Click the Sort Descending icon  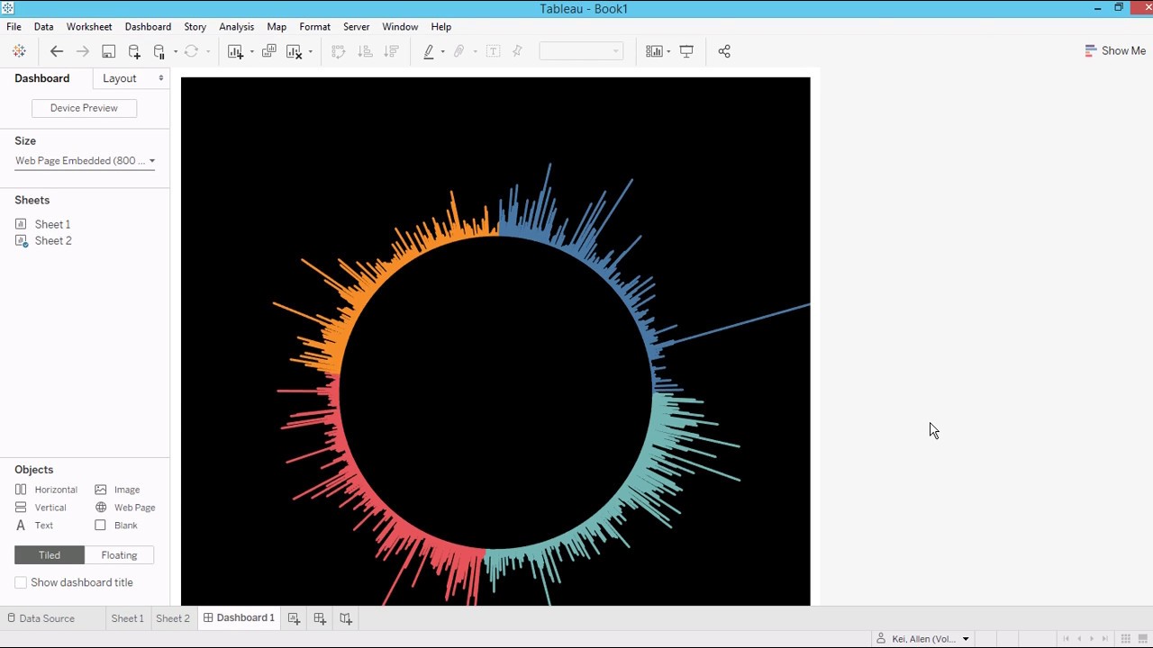[391, 51]
